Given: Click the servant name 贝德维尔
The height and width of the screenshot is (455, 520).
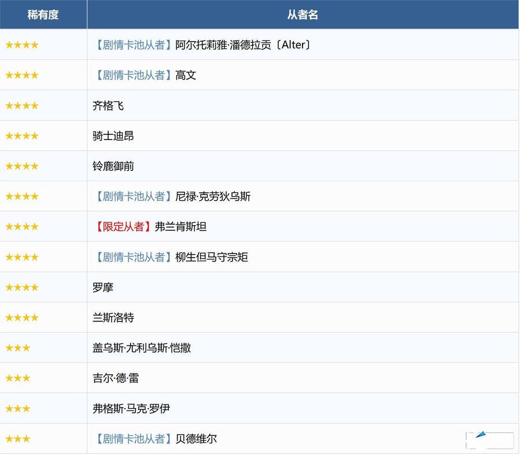Looking at the screenshot, I should coord(196,439).
